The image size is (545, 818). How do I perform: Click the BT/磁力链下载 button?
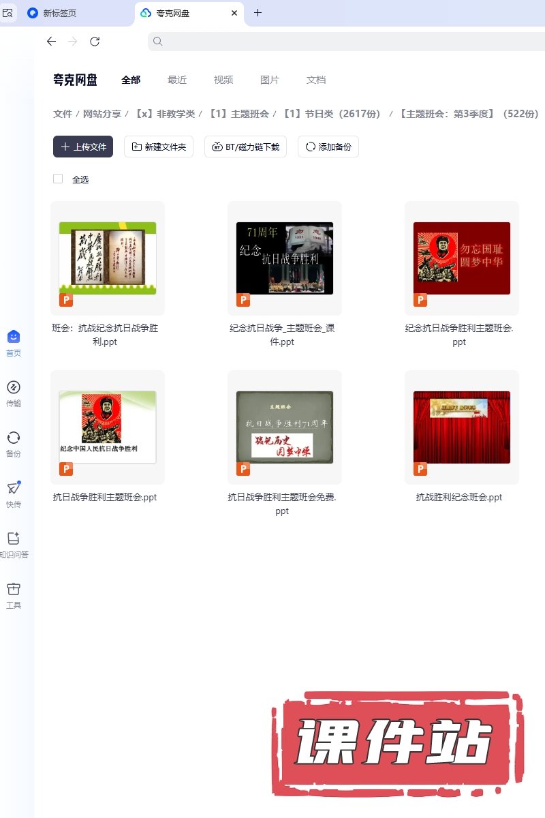click(245, 147)
